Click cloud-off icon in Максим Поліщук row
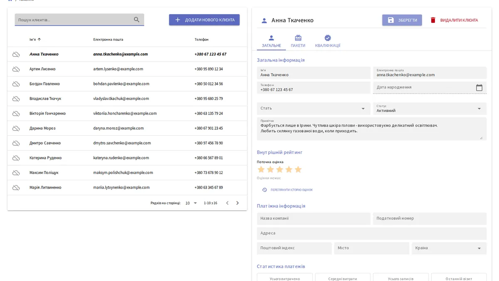The height and width of the screenshot is (281, 499). (16, 173)
